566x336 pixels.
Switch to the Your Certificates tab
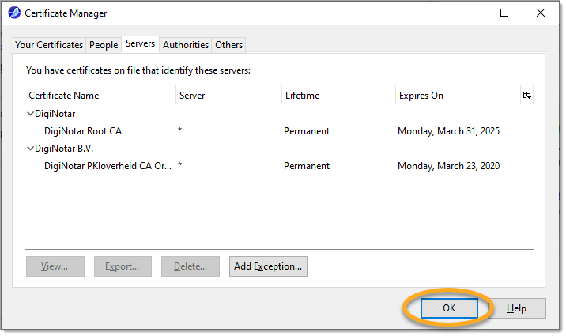click(x=49, y=45)
